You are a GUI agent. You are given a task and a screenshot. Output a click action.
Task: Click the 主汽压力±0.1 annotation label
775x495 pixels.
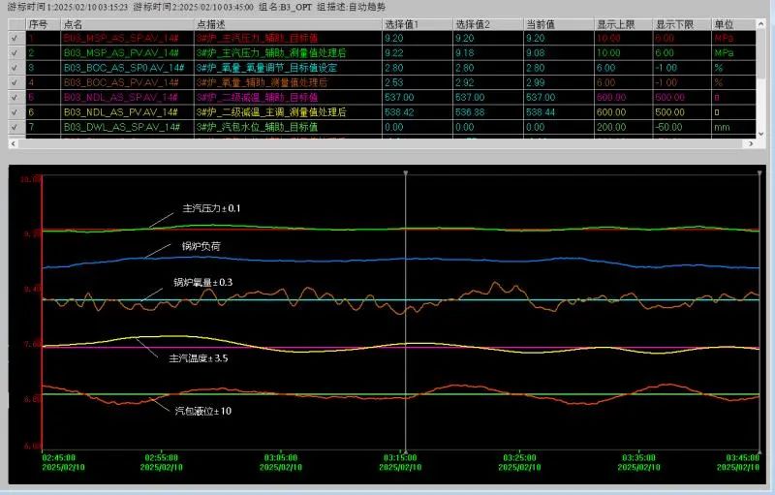(211, 208)
